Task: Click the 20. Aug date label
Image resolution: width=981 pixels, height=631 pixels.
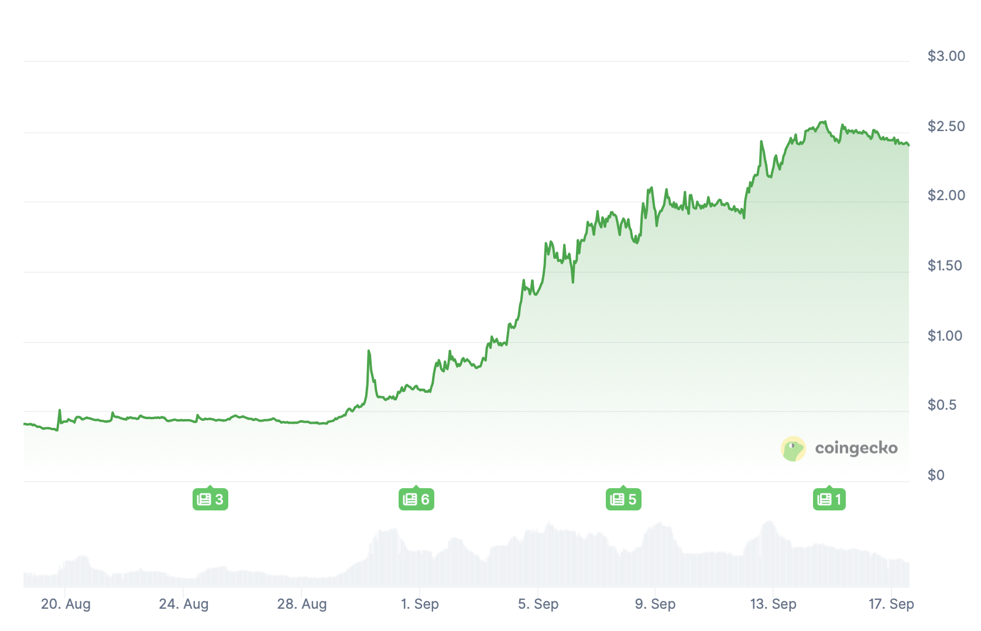Action: (x=66, y=604)
